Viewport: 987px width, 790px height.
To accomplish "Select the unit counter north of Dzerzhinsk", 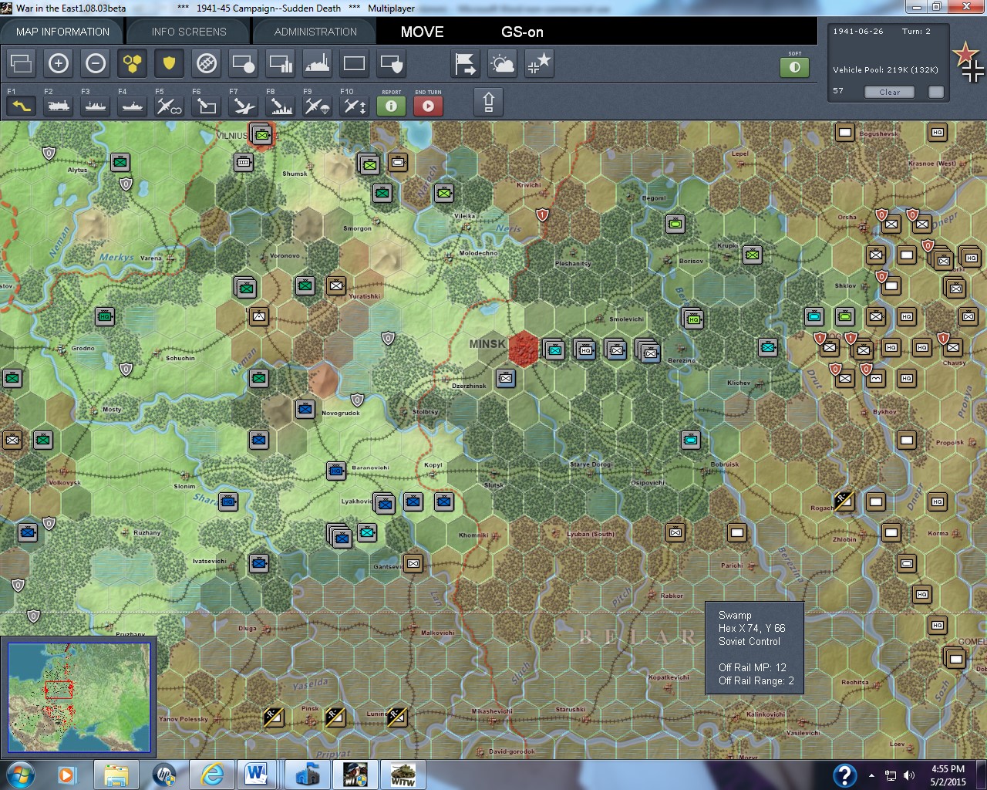I will coord(506,378).
